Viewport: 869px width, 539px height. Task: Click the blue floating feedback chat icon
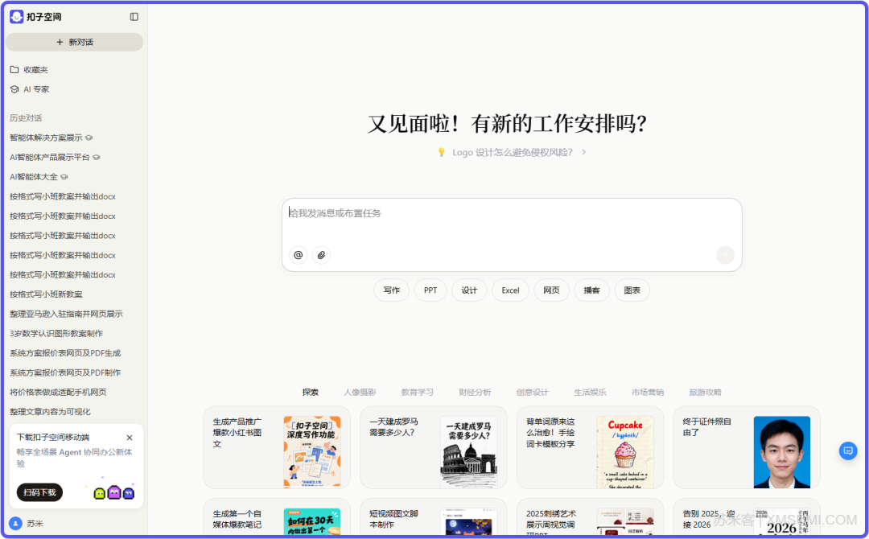pyautogui.click(x=848, y=451)
